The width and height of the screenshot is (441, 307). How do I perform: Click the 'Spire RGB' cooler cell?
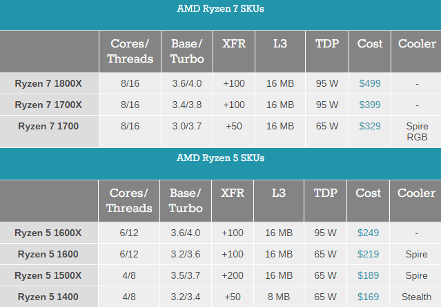[416, 131]
